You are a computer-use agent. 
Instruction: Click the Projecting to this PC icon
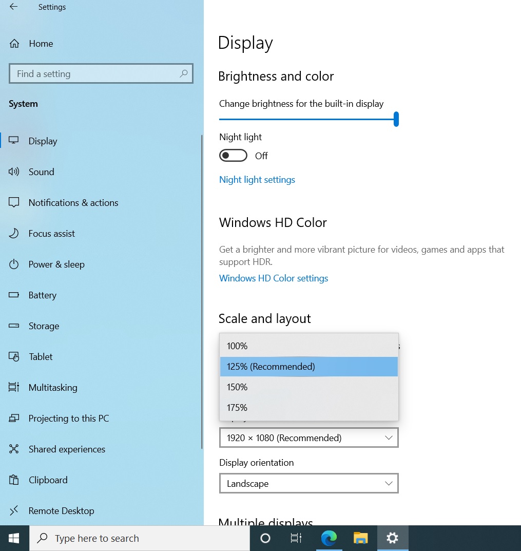(14, 418)
